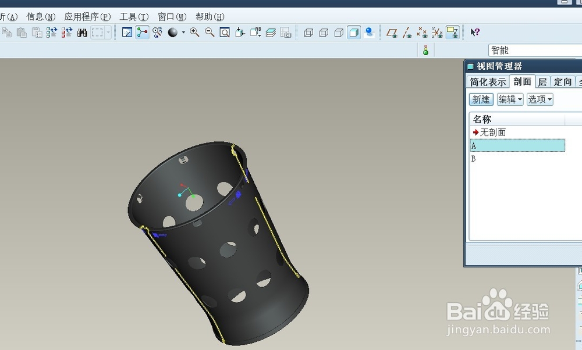Click the Zoom In magnifier
Screen dimensions: 582x350
(194, 33)
